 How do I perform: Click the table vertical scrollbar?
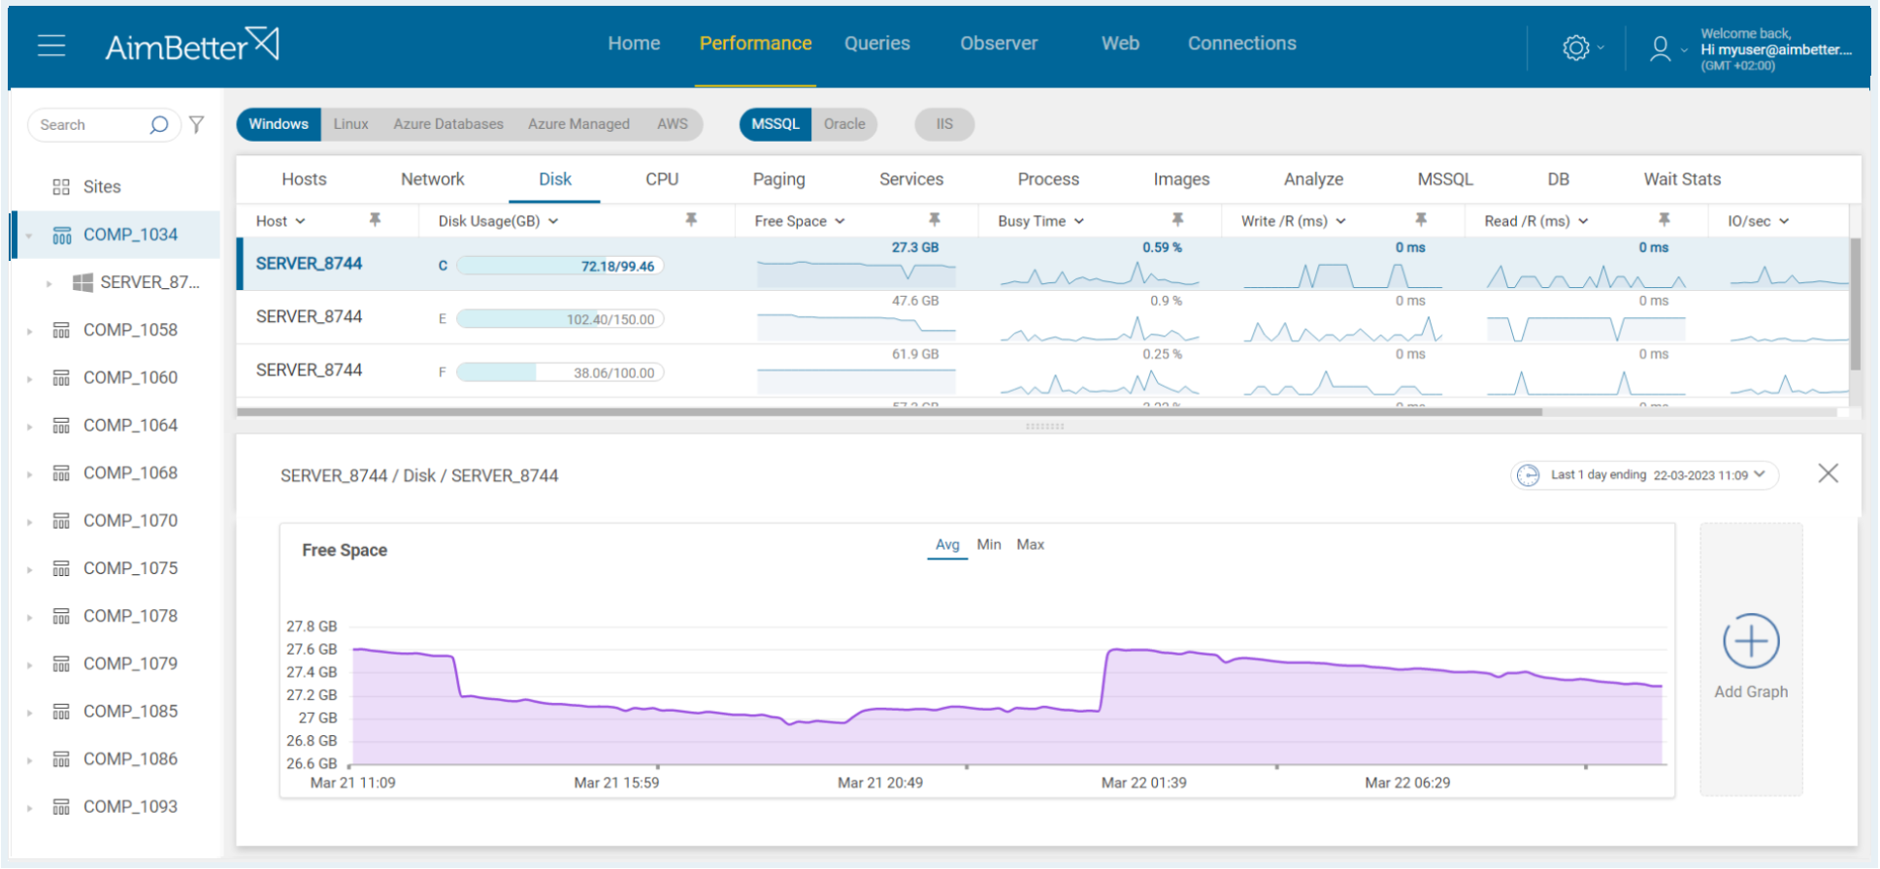[x=1855, y=305]
